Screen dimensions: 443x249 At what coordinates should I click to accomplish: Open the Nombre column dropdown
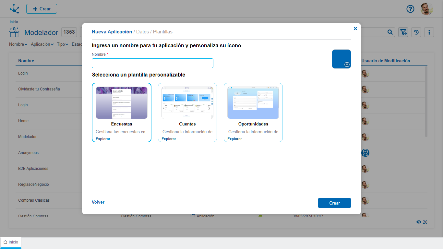click(x=18, y=44)
